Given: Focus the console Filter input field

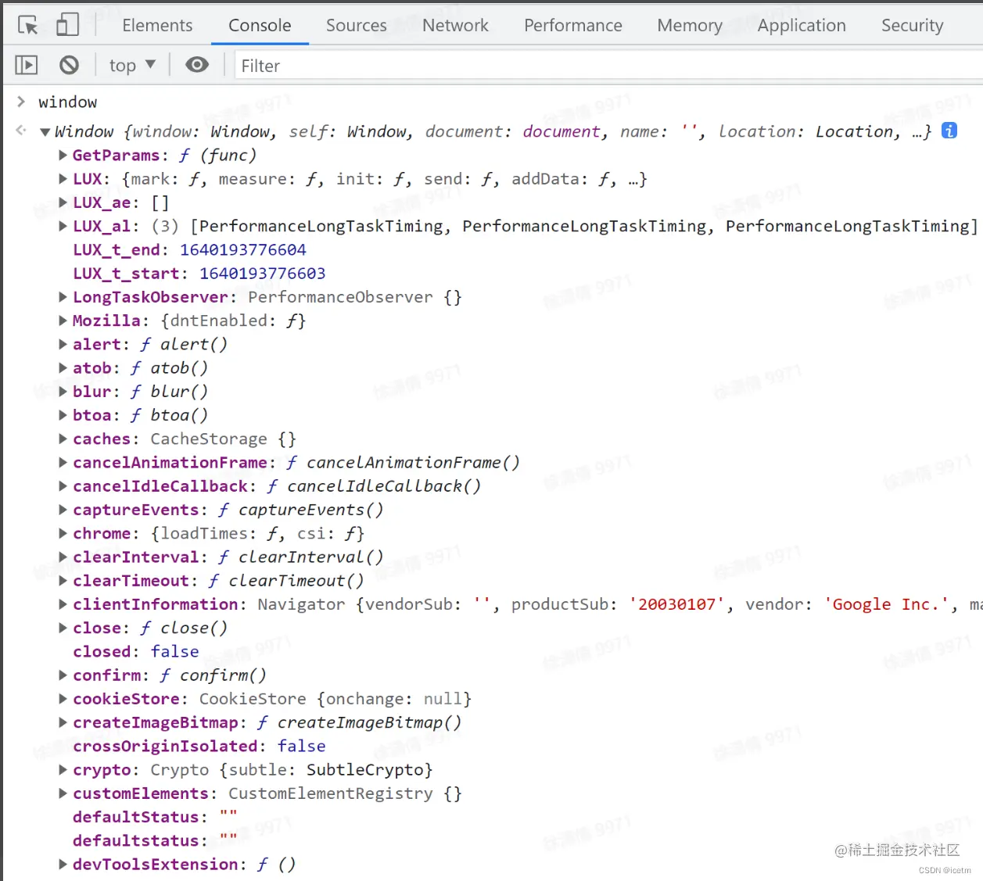Looking at the screenshot, I should pos(608,66).
